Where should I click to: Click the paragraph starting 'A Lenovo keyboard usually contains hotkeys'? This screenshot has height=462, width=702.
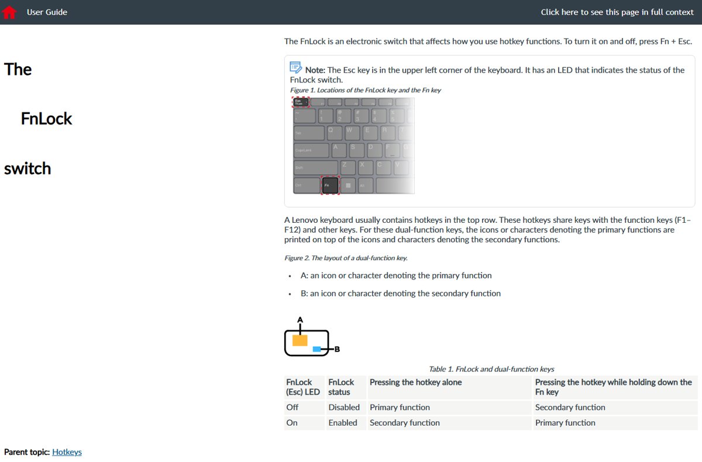[488, 230]
